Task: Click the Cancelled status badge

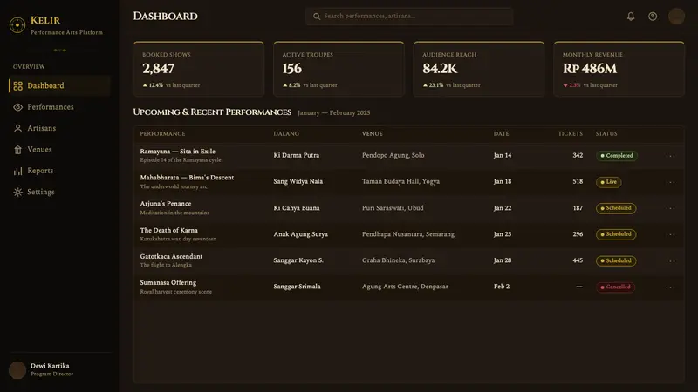Action: pyautogui.click(x=615, y=287)
